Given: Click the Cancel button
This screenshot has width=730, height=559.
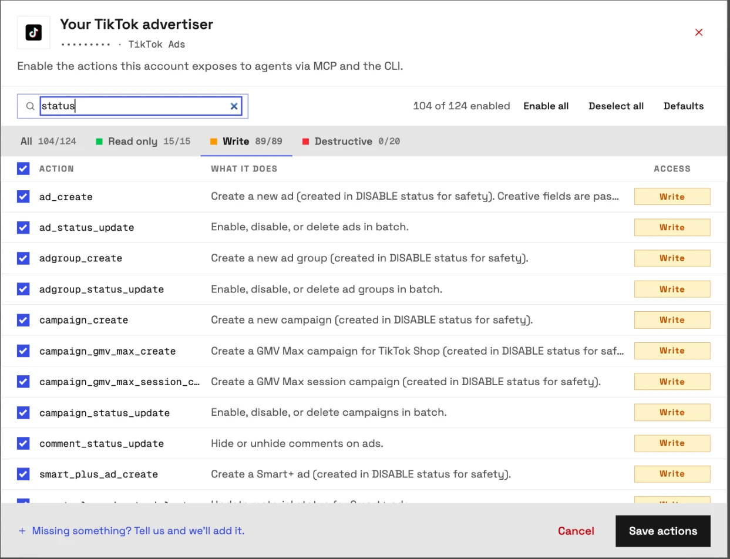Looking at the screenshot, I should (576, 531).
